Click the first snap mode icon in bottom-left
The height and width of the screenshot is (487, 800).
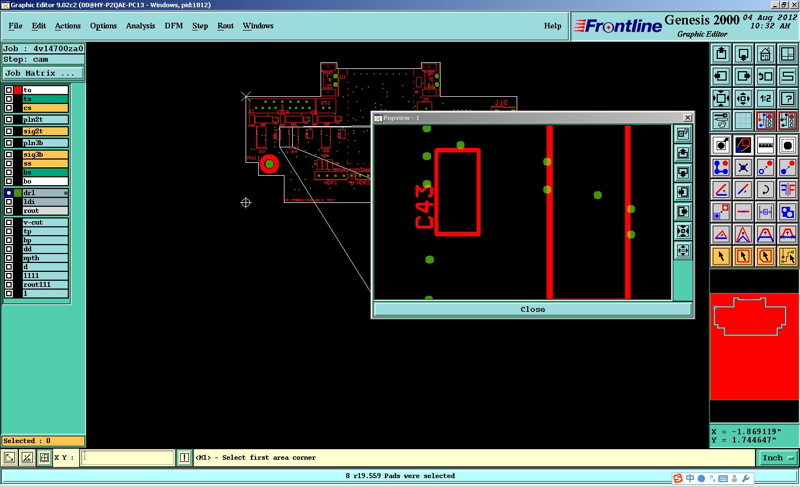point(9,458)
